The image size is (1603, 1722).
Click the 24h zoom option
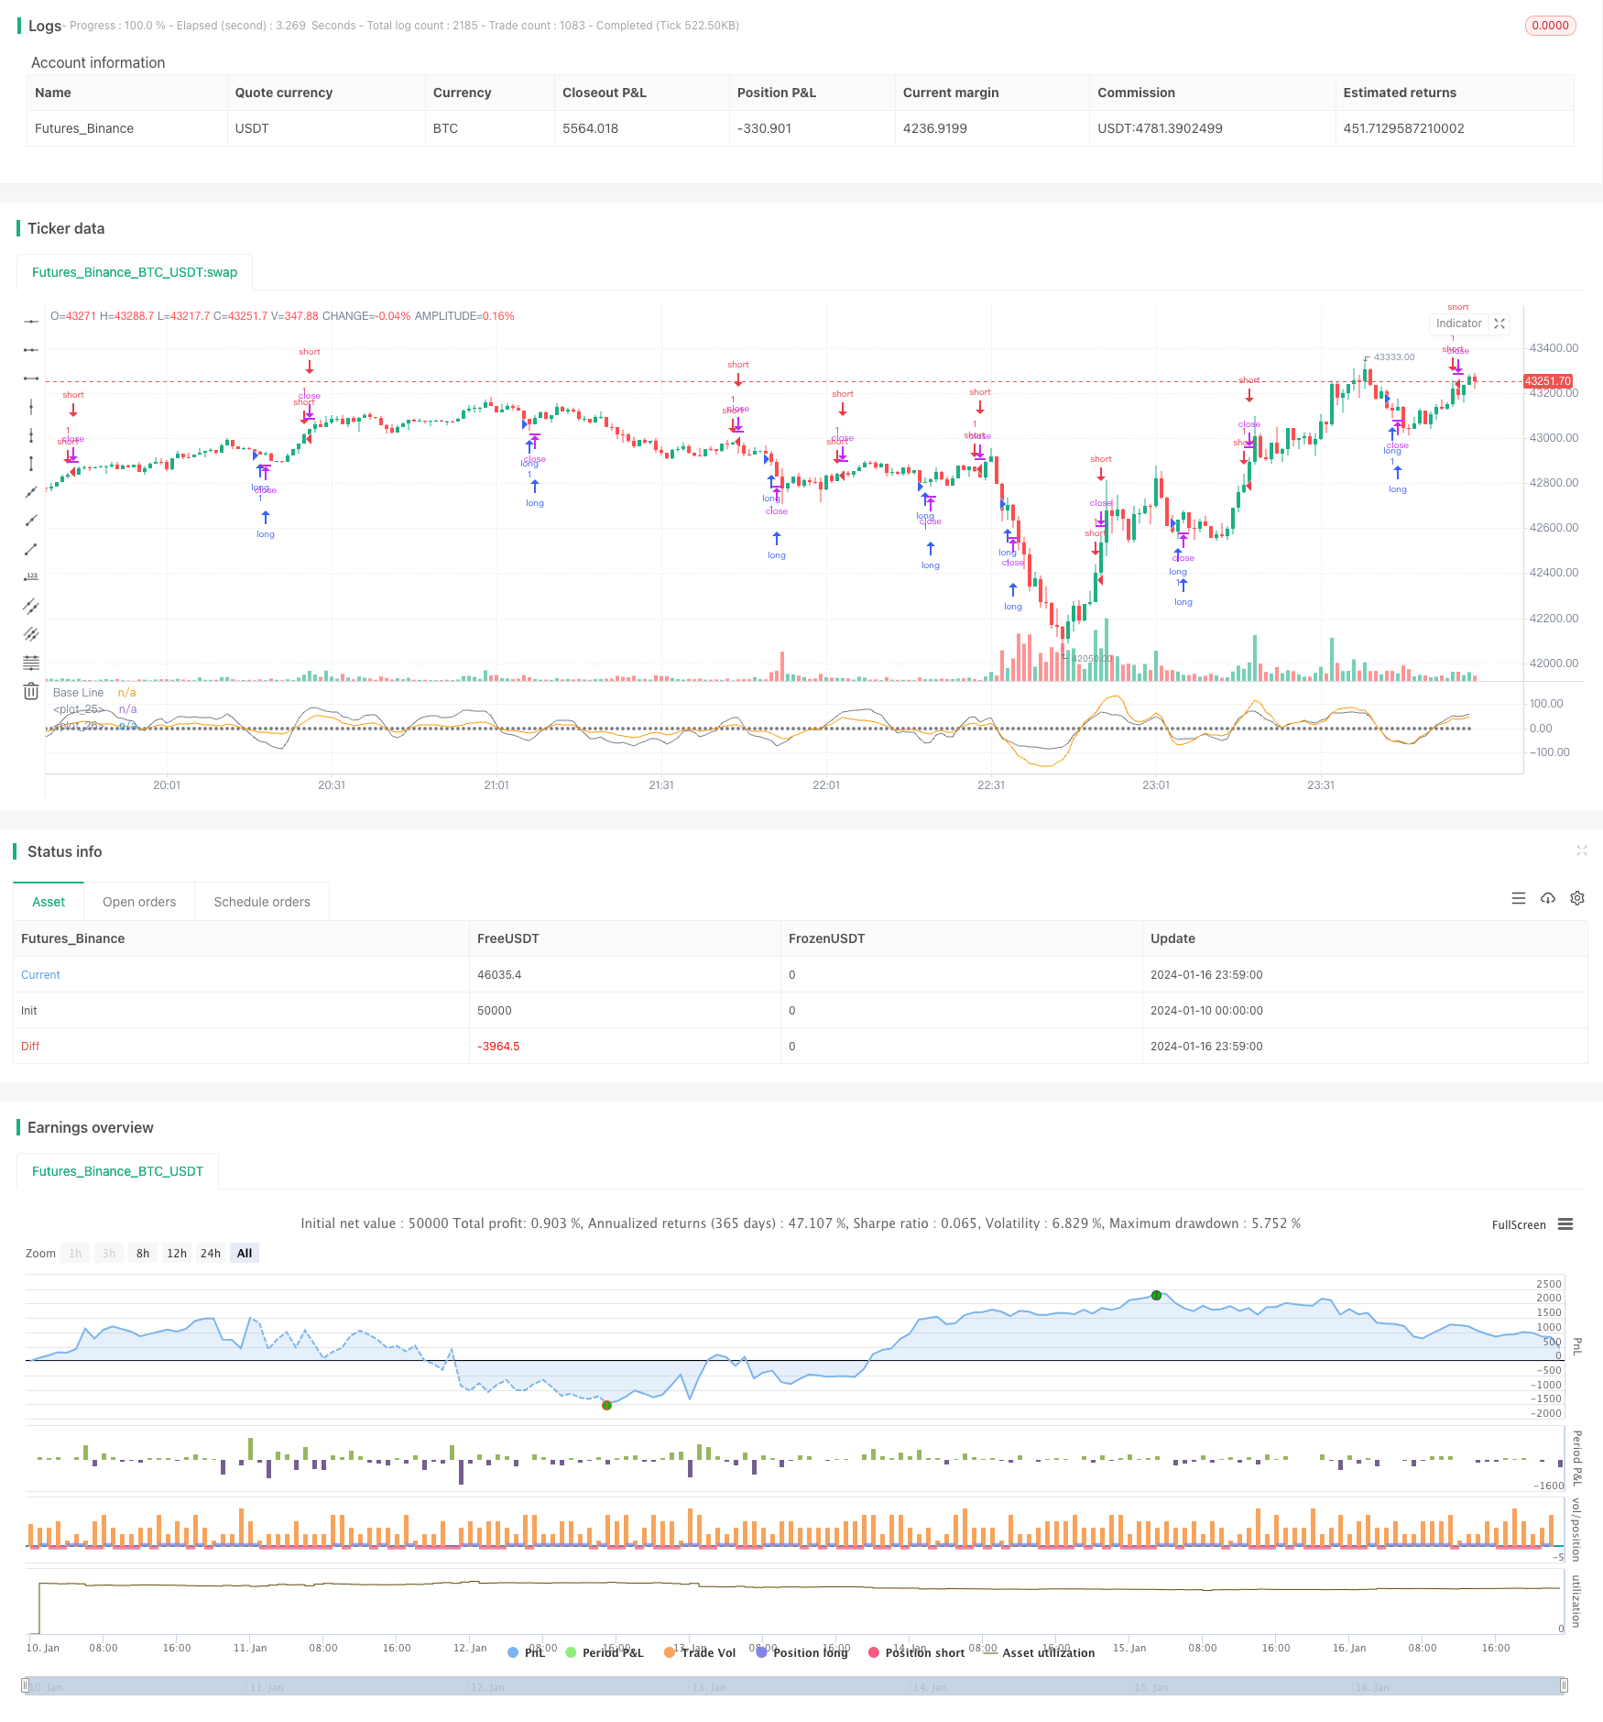(x=210, y=1253)
